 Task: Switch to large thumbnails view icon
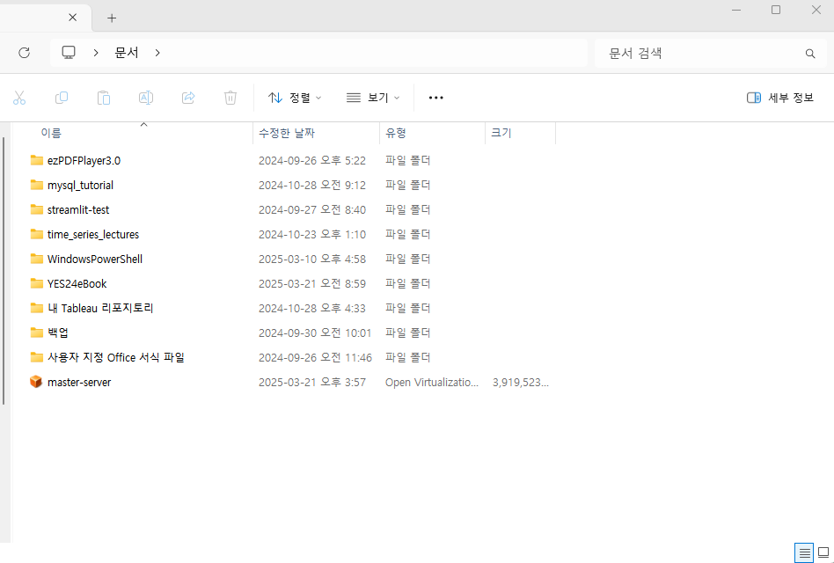(x=823, y=553)
